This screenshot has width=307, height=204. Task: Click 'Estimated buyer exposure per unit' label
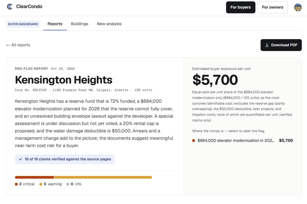pos(221,69)
